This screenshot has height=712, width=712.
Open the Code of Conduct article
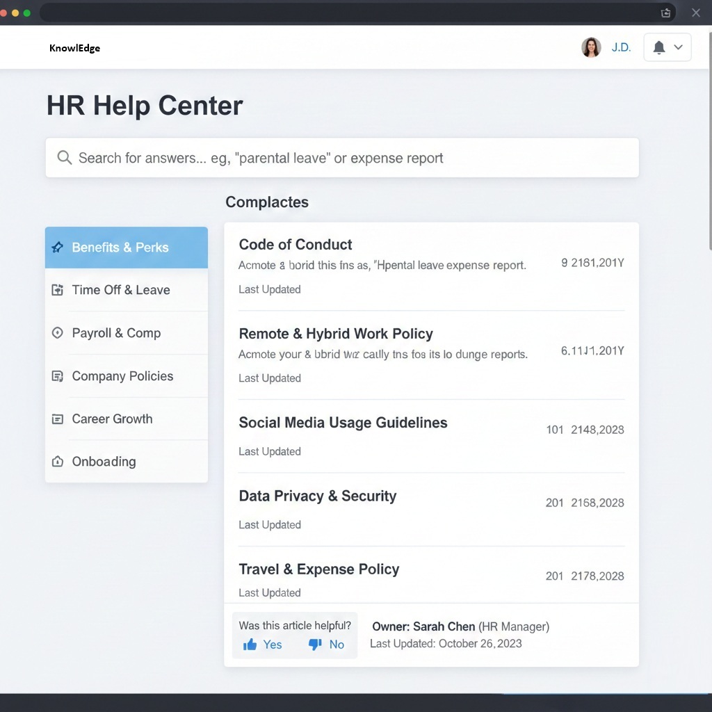[x=296, y=245]
